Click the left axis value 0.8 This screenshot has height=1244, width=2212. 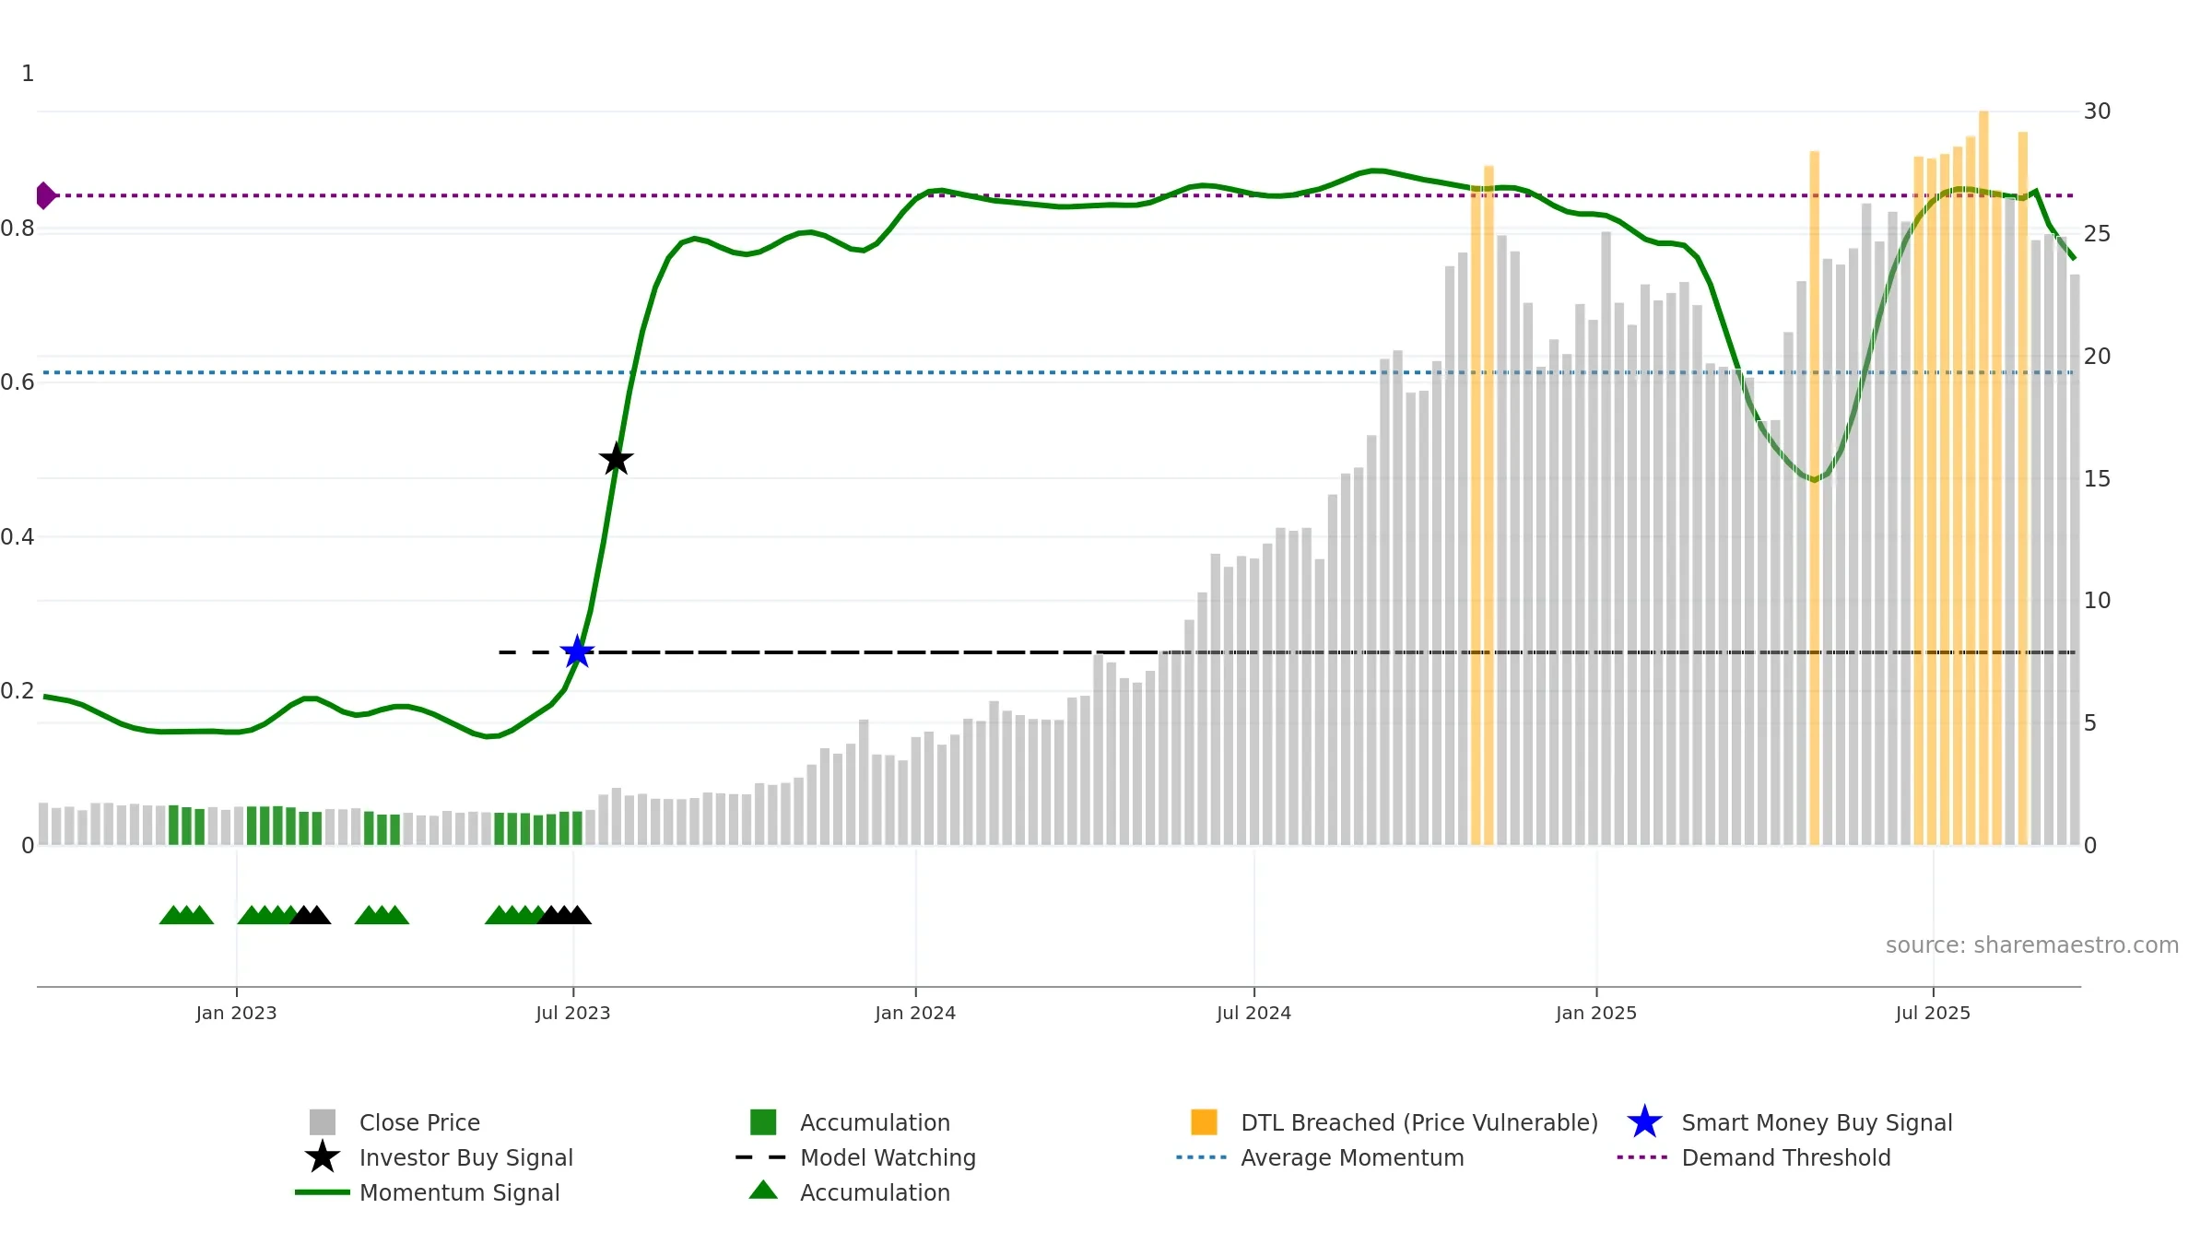pos(18,228)
